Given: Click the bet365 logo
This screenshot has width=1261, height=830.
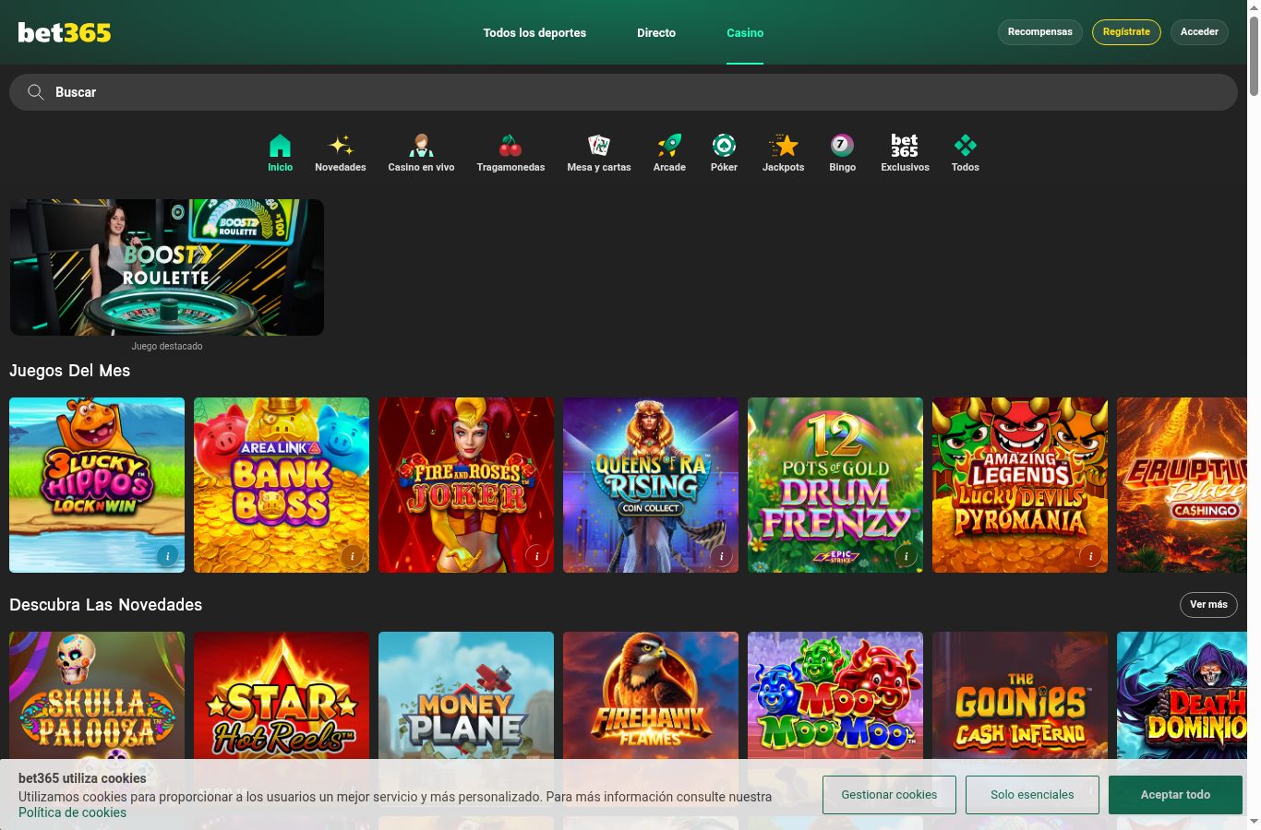Looking at the screenshot, I should (x=65, y=32).
